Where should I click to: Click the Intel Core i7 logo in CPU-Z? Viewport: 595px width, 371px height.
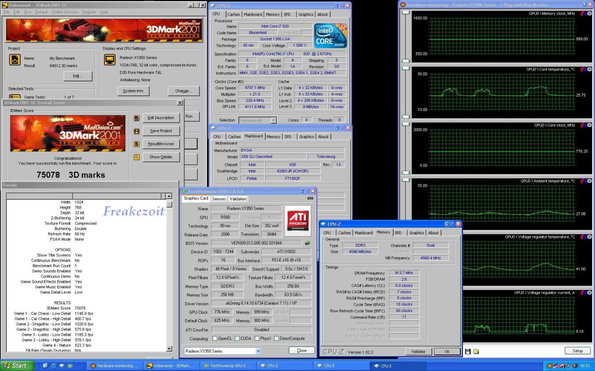click(x=330, y=36)
